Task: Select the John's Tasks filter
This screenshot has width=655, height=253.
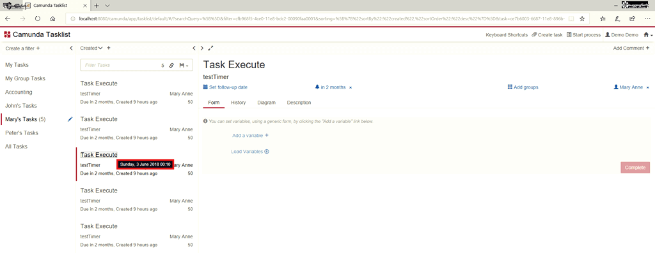Action: tap(21, 106)
